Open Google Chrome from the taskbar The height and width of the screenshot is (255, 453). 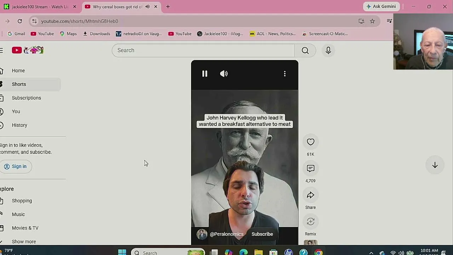pyautogui.click(x=319, y=252)
